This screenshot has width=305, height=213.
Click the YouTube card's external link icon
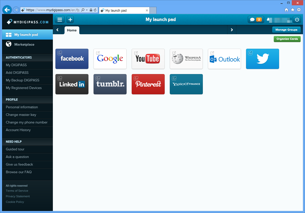136,53
